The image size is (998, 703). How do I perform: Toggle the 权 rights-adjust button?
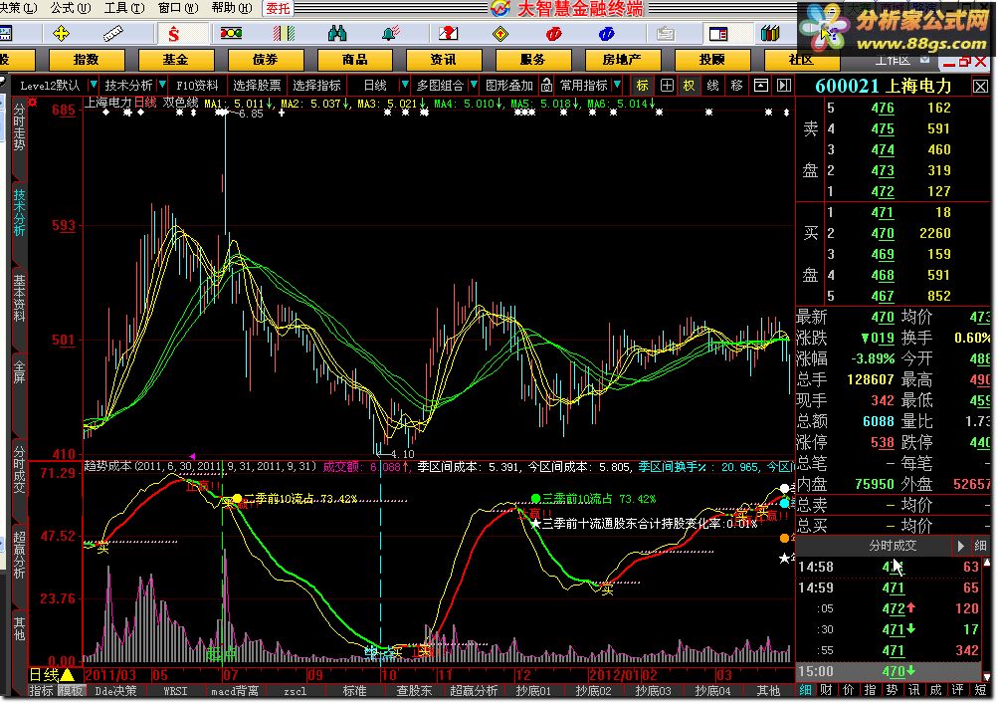click(x=690, y=86)
